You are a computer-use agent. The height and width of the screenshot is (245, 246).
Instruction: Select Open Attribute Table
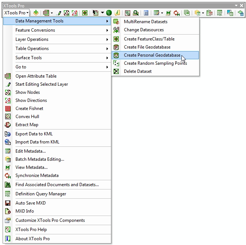point(57,76)
